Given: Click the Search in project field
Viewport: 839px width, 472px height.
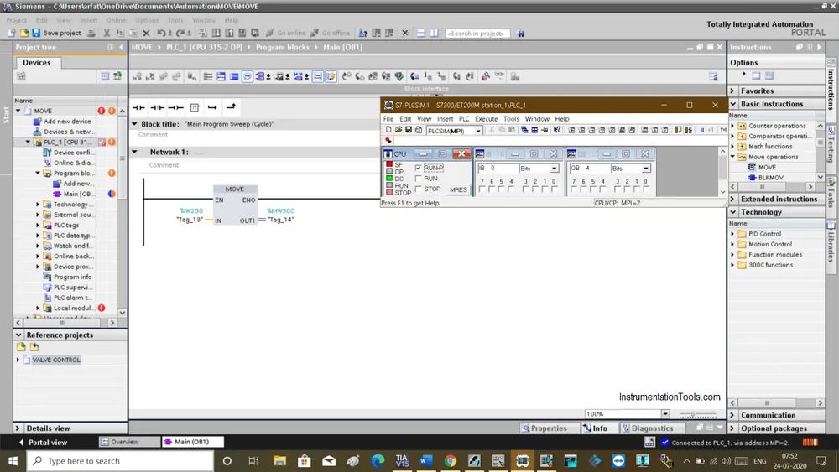Looking at the screenshot, I should (x=478, y=34).
